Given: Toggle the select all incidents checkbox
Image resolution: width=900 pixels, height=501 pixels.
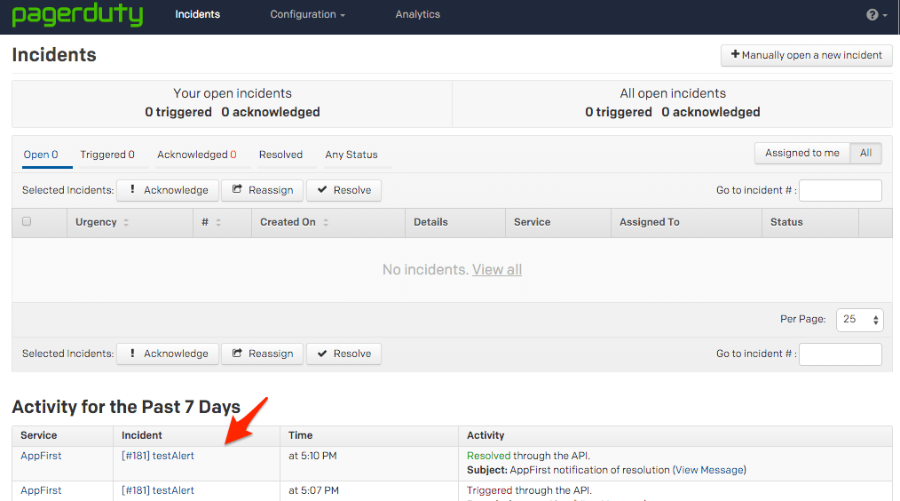Looking at the screenshot, I should click(x=27, y=222).
